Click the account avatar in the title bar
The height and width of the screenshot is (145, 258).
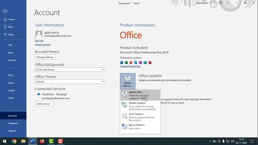pos(213,3)
